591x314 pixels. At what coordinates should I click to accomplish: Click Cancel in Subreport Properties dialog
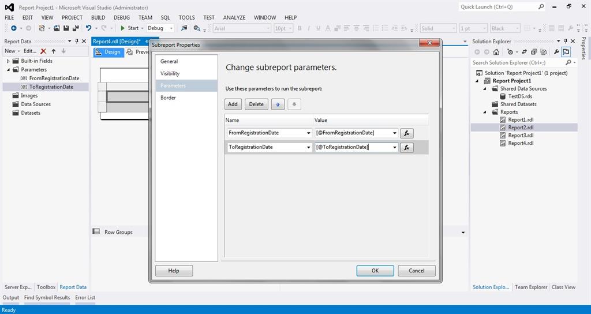point(417,271)
